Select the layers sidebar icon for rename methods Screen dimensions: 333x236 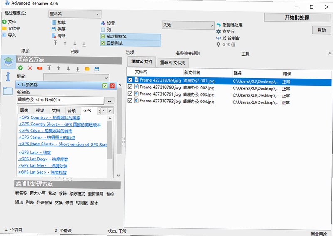coord(8,62)
